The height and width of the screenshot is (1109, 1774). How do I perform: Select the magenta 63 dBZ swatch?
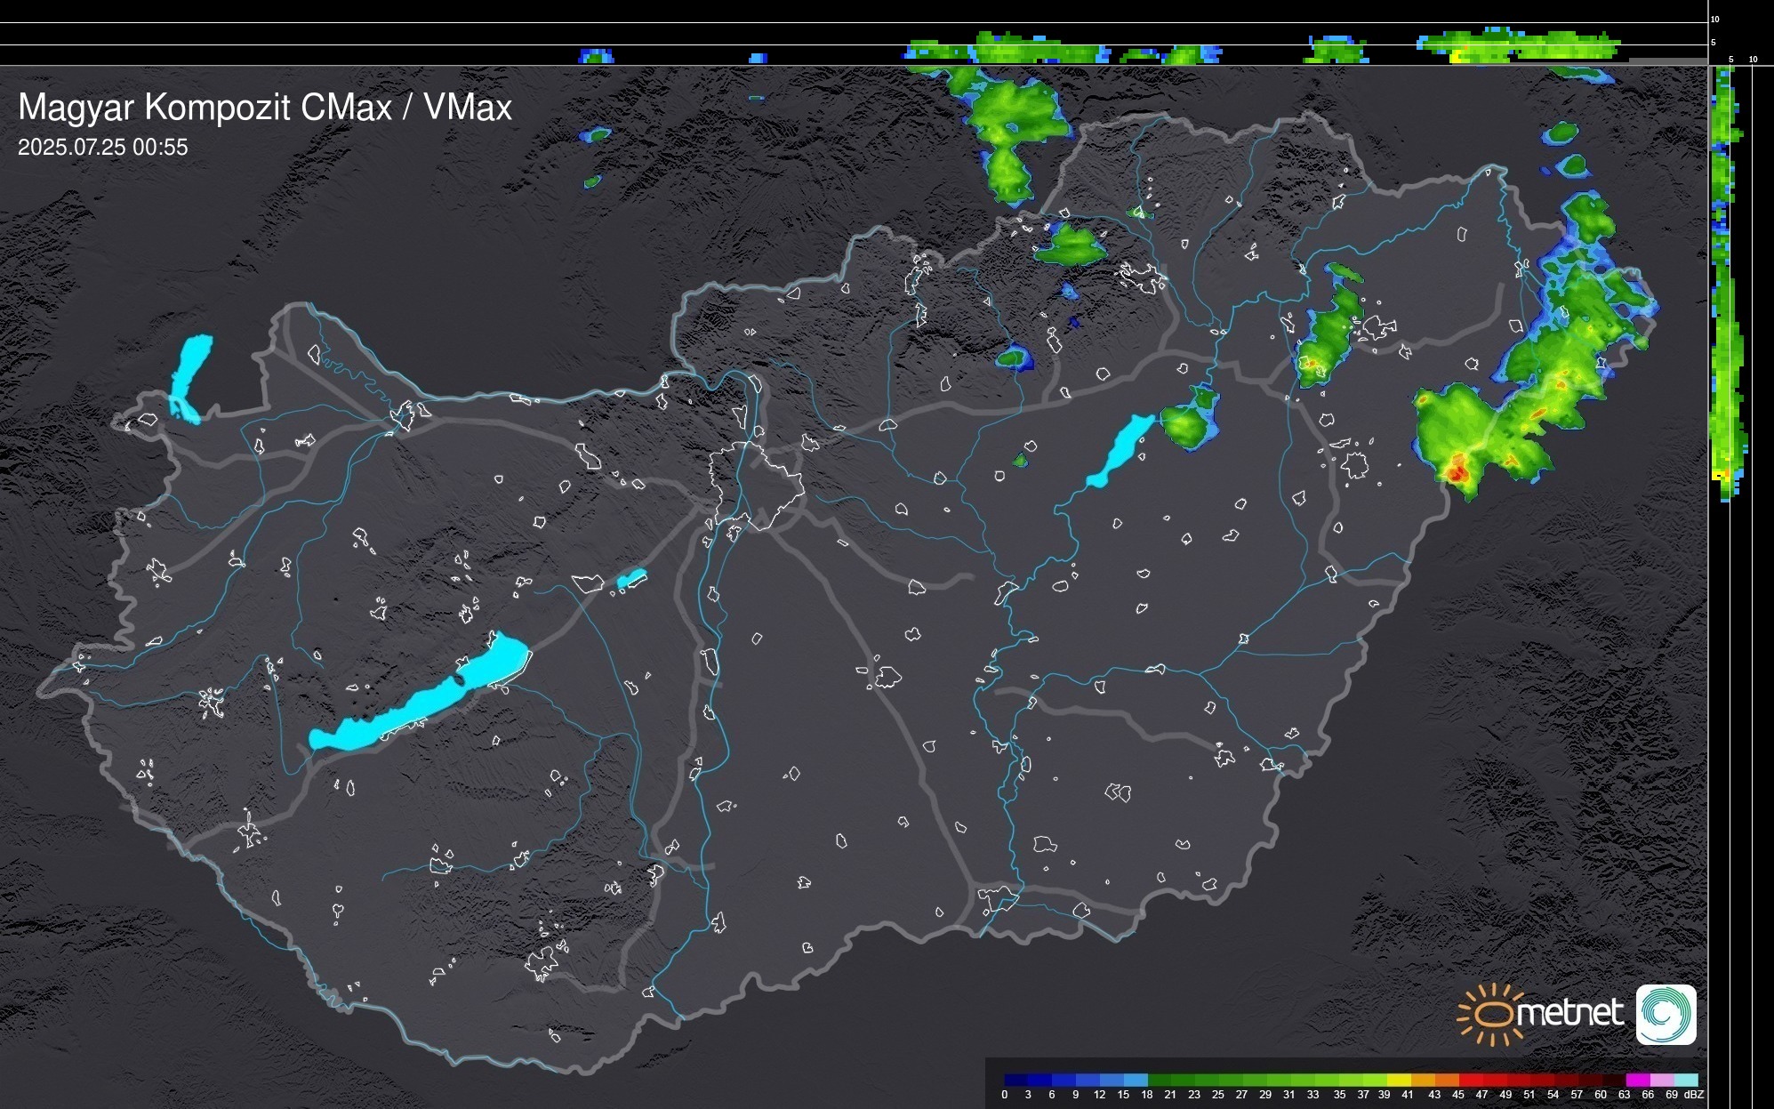coord(1637,1080)
